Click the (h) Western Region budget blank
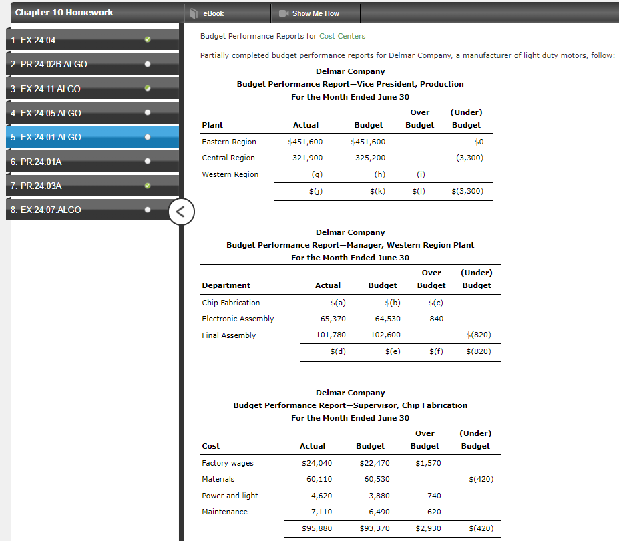Viewport: 619px width, 541px height. click(379, 174)
